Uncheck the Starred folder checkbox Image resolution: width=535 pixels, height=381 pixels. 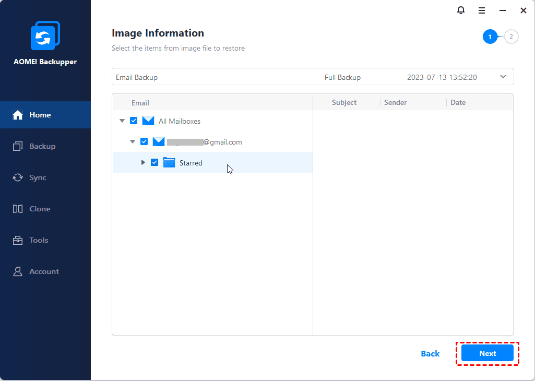coord(154,162)
